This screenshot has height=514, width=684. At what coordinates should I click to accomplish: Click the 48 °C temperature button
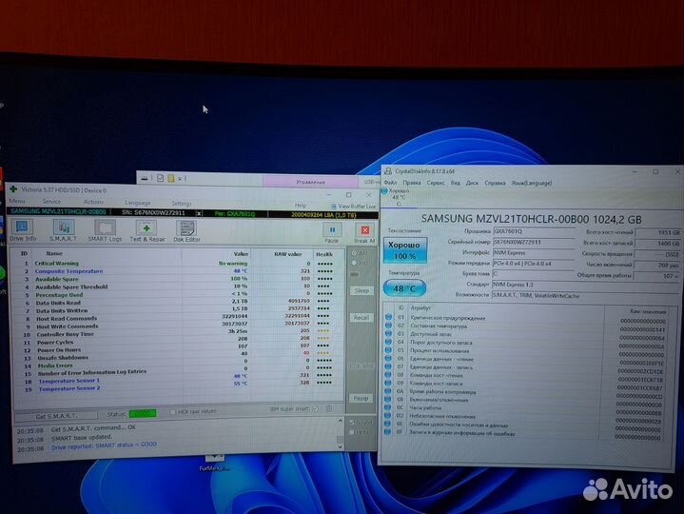(x=404, y=288)
